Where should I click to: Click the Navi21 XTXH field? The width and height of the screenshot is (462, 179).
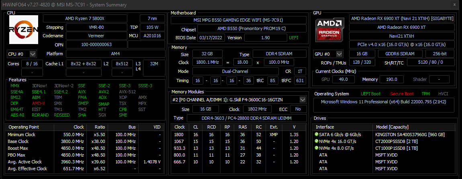tap(402, 36)
